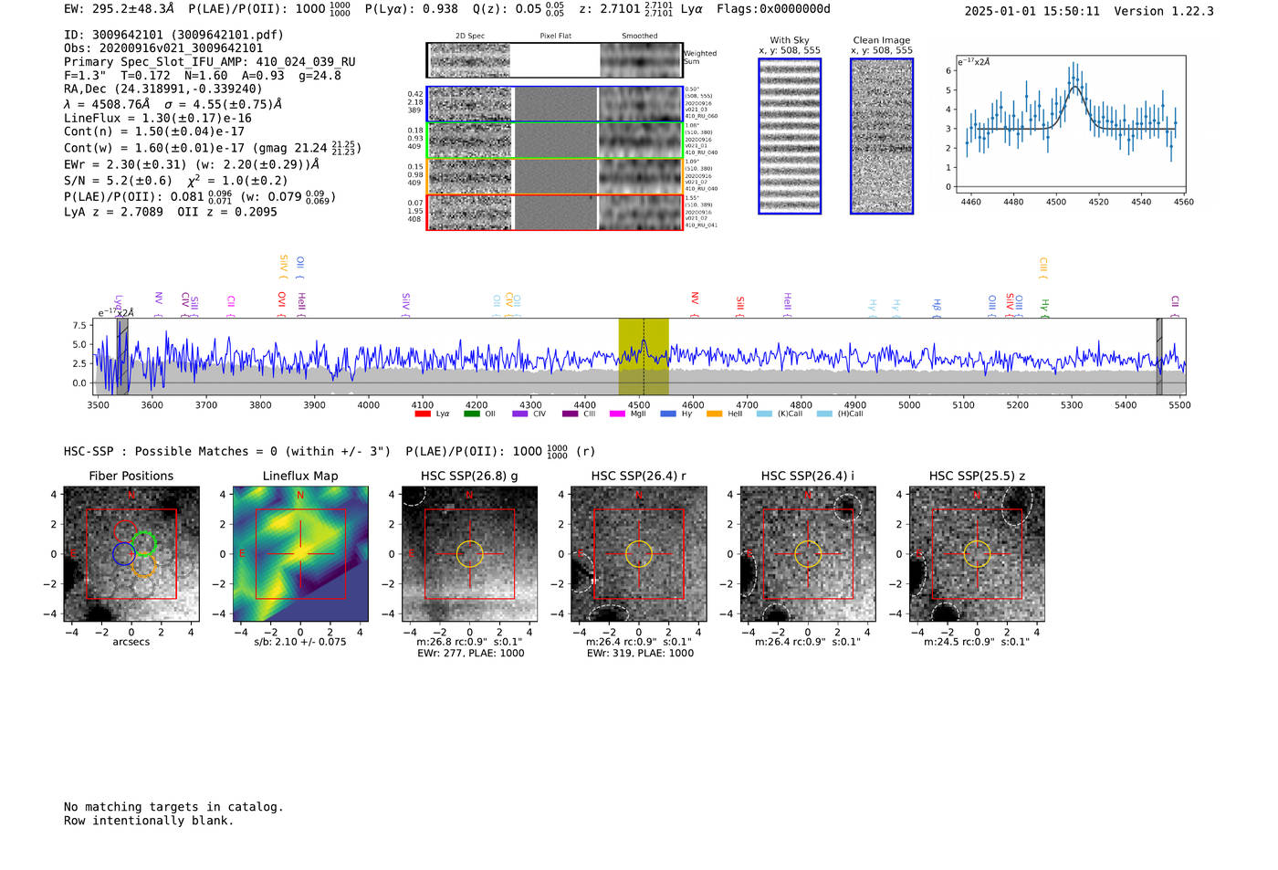Select the blue-bordered fiber spectrum row
The height and width of the screenshot is (870, 1278).
click(x=554, y=104)
